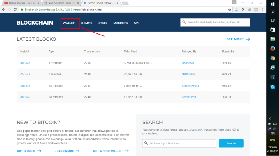Open File Explorer from the taskbar
Viewport: 279px width, 156px height.
click(272, 39)
